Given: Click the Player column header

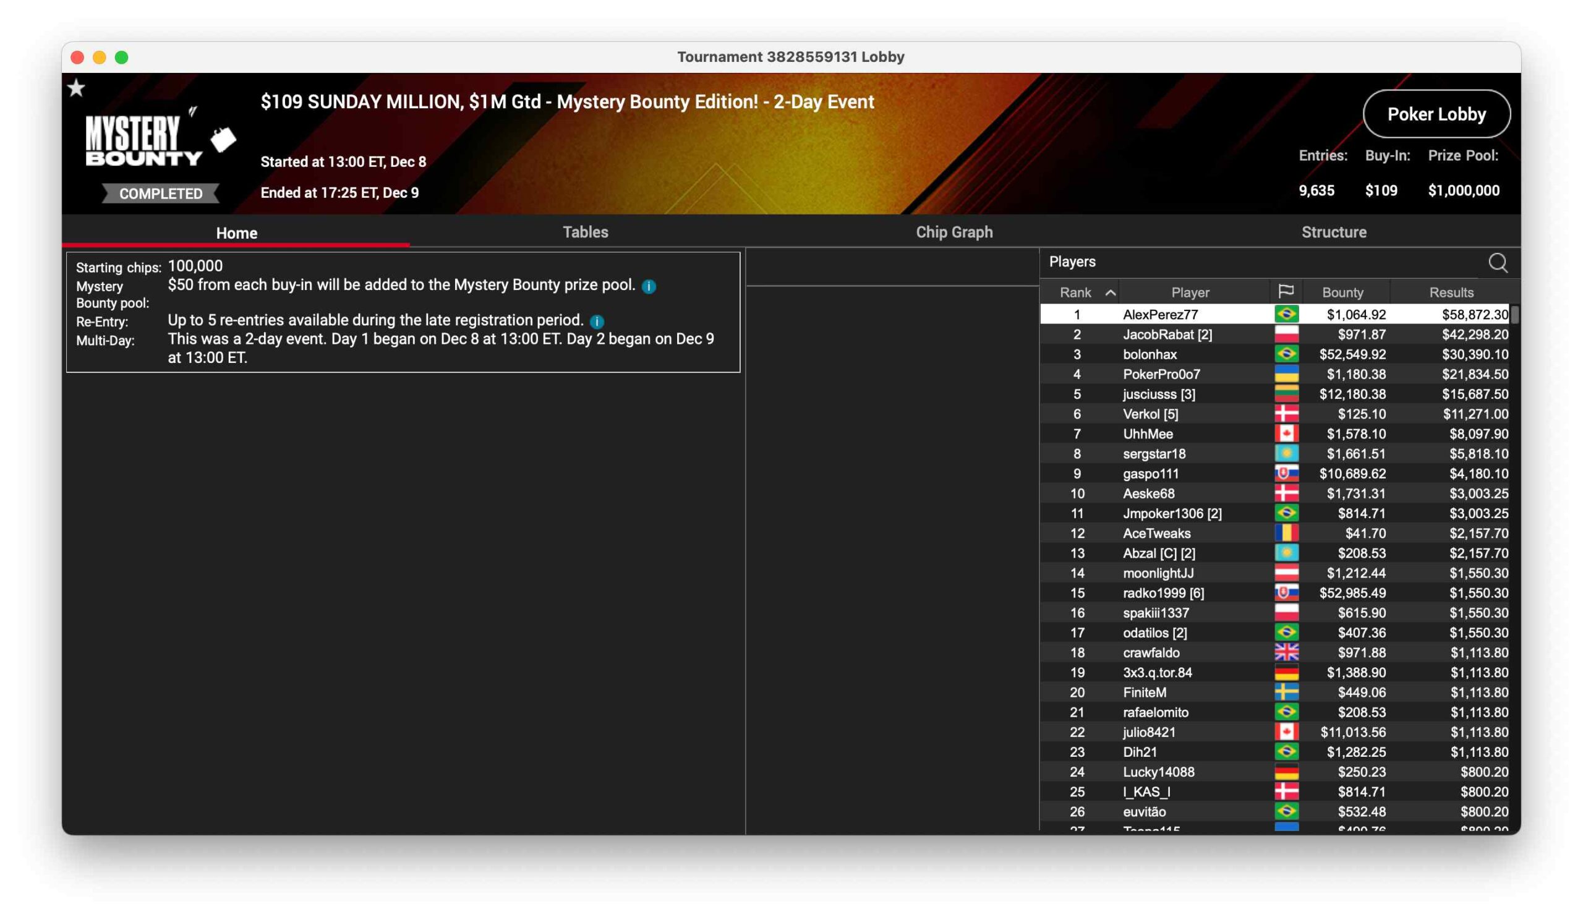Looking at the screenshot, I should pos(1190,292).
